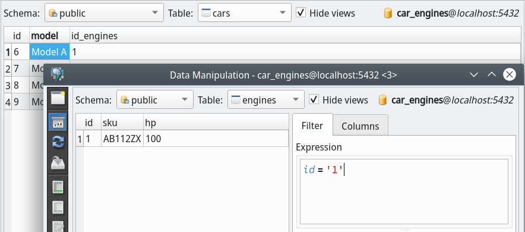Select the Filter tab

point(312,126)
